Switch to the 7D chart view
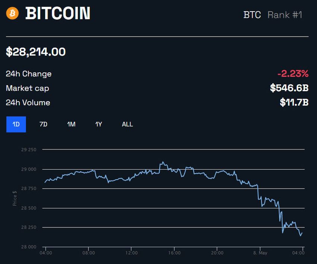This screenshot has height=264, width=317. point(43,124)
